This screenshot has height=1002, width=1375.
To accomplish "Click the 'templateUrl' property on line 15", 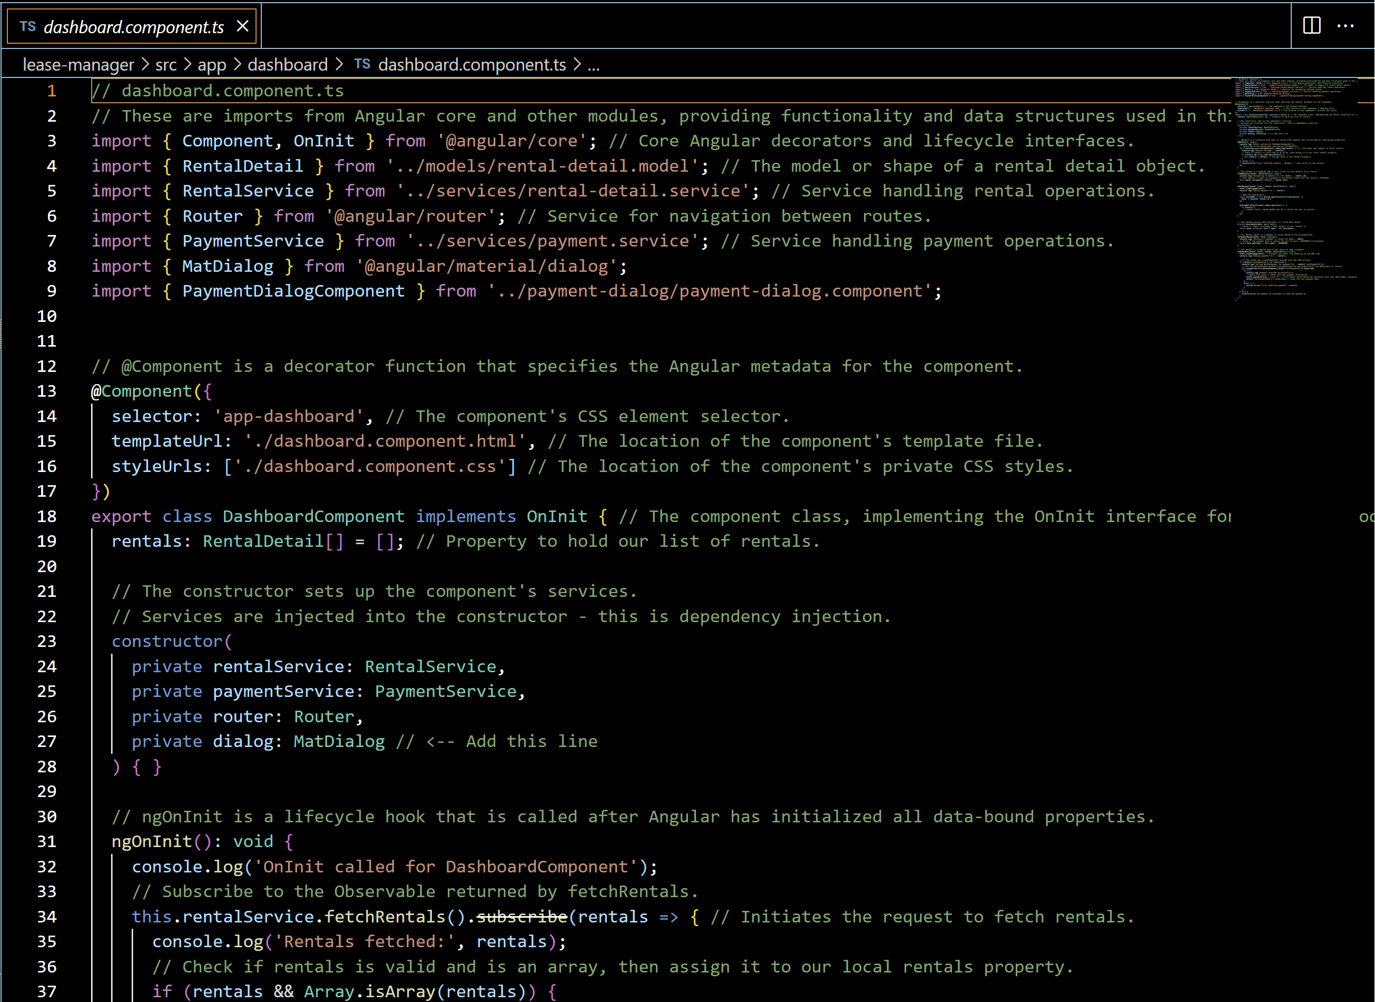I will [x=167, y=441].
